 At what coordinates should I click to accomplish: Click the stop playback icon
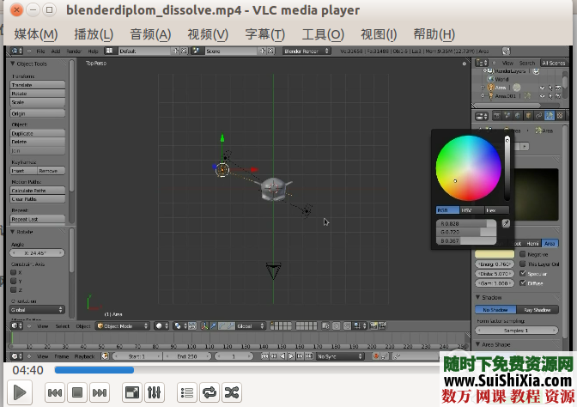coord(76,392)
